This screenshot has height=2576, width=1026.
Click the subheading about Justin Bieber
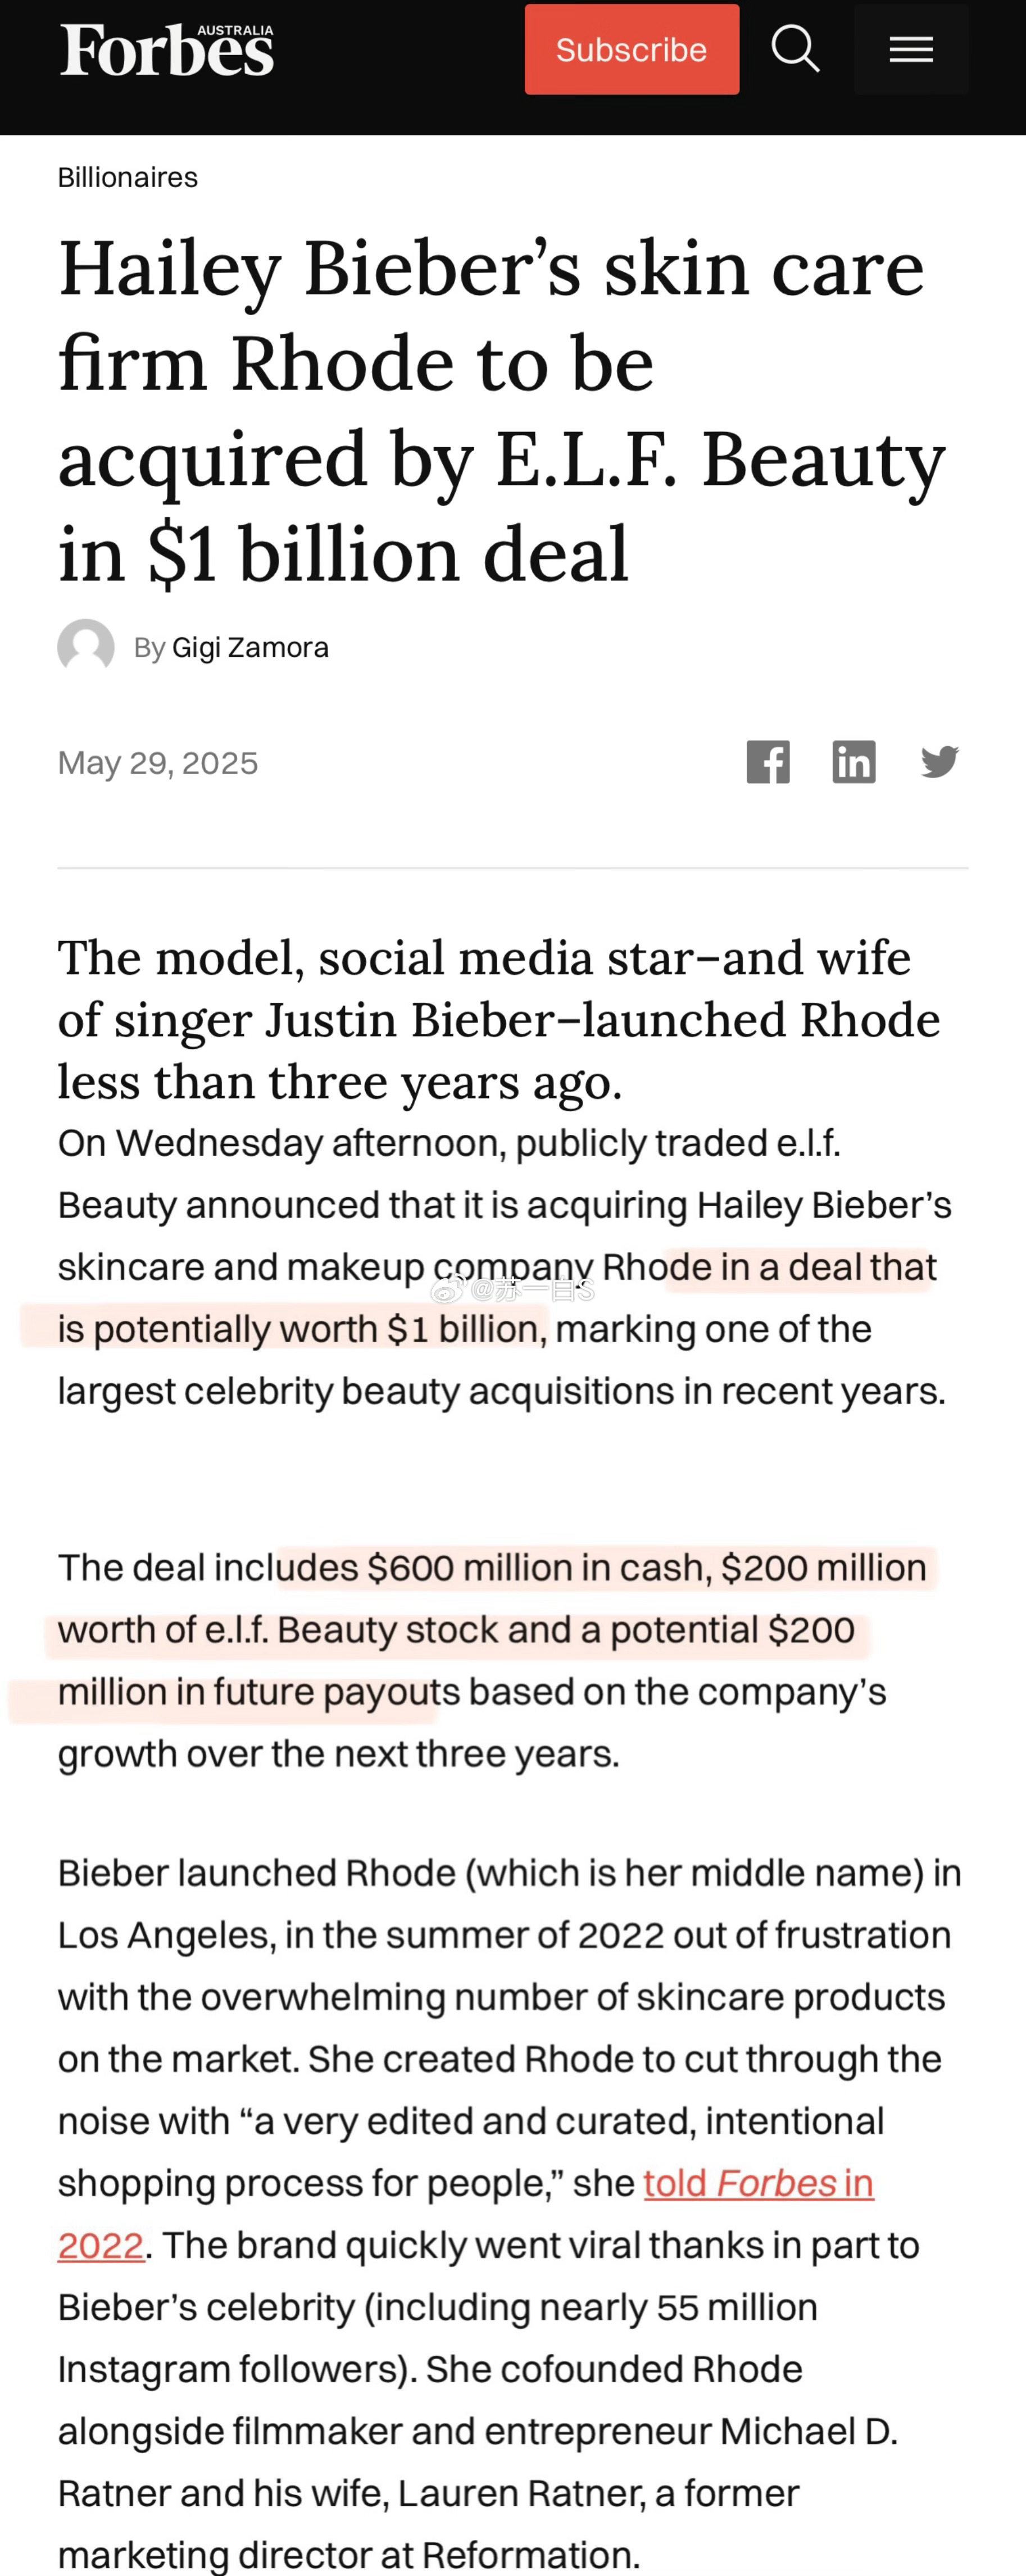pos(499,1019)
